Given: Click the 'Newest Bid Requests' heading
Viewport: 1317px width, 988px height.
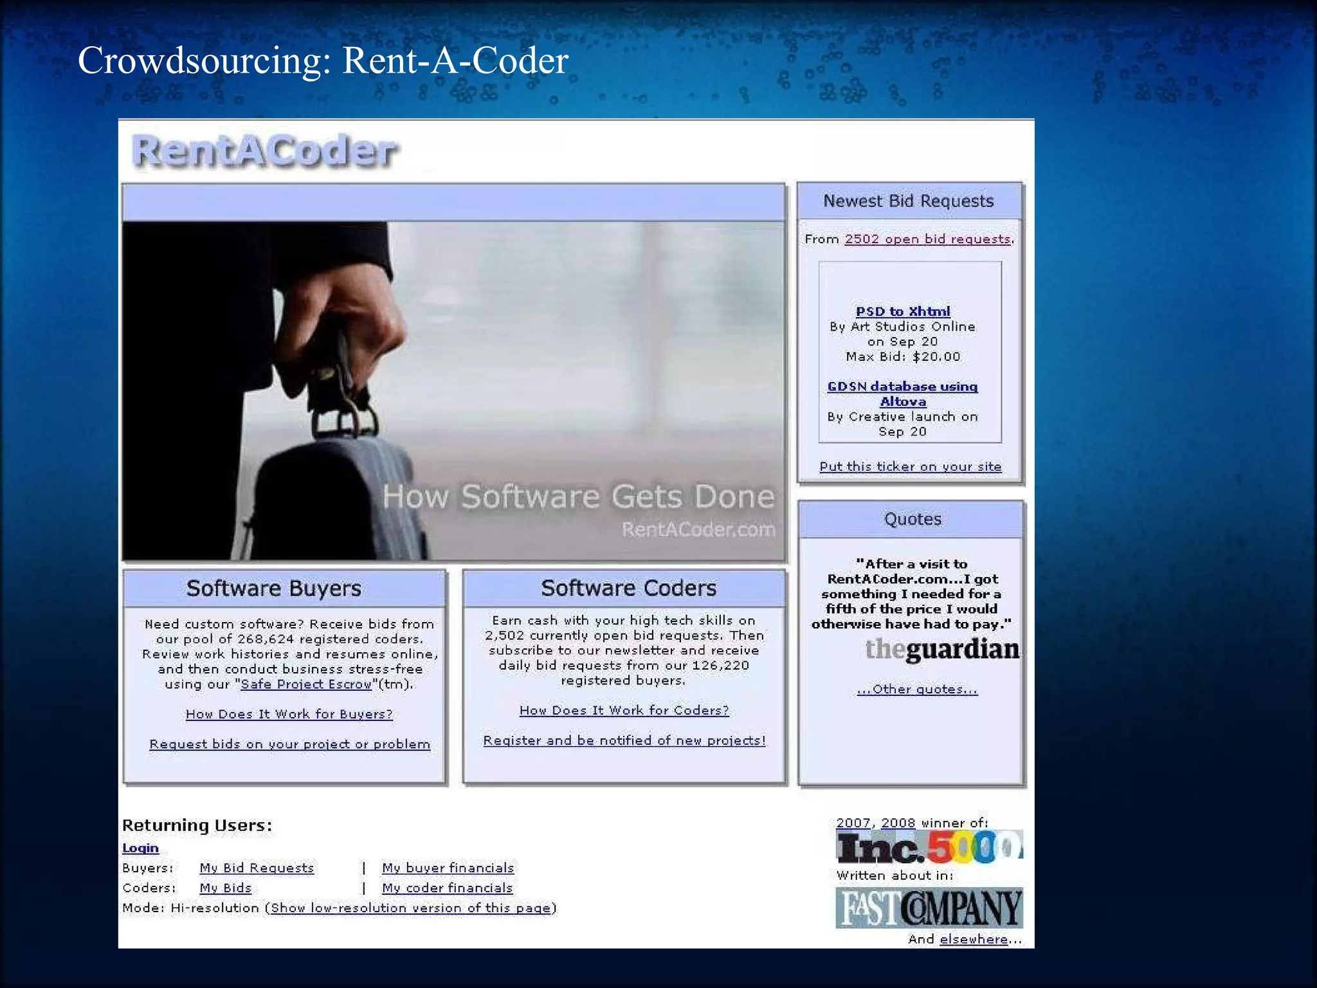Looking at the screenshot, I should coord(909,201).
